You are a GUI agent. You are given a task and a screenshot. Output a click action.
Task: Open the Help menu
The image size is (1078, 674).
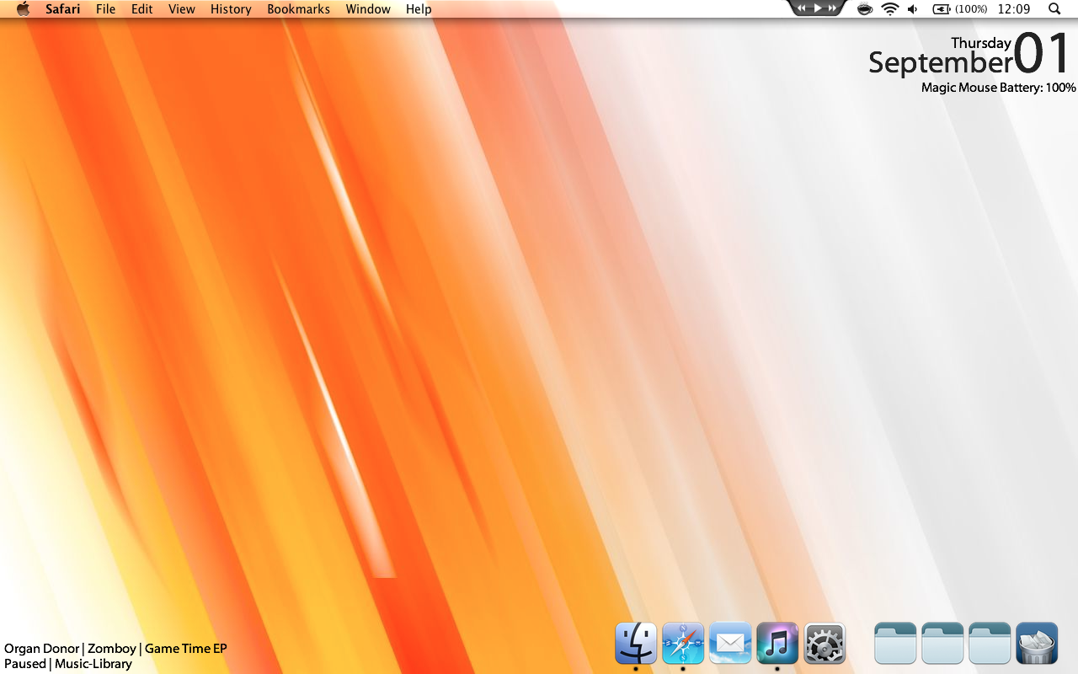[x=419, y=9]
